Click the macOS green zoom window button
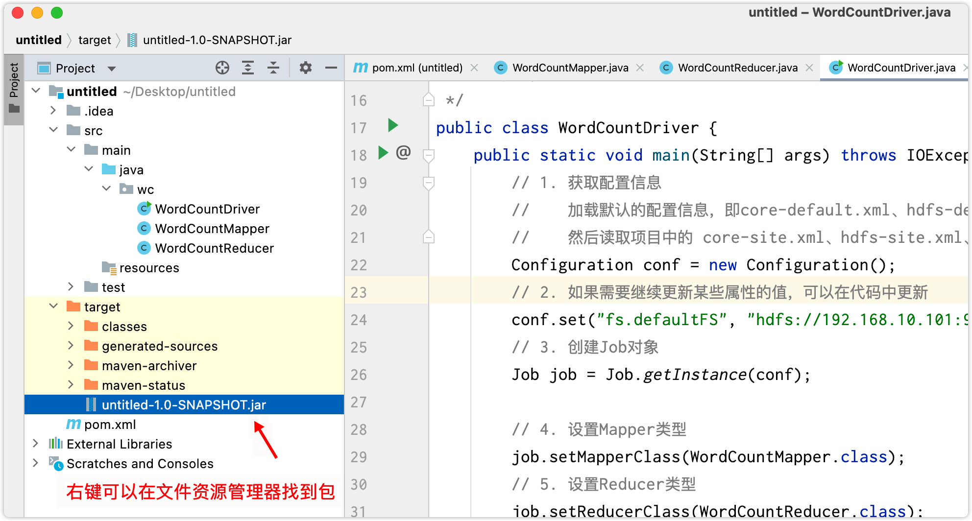Screen dimensions: 972x521 pyautogui.click(x=57, y=13)
